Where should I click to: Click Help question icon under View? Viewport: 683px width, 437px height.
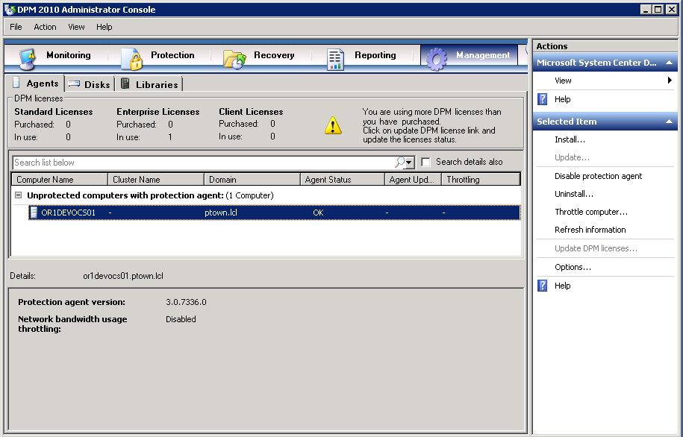tap(543, 99)
